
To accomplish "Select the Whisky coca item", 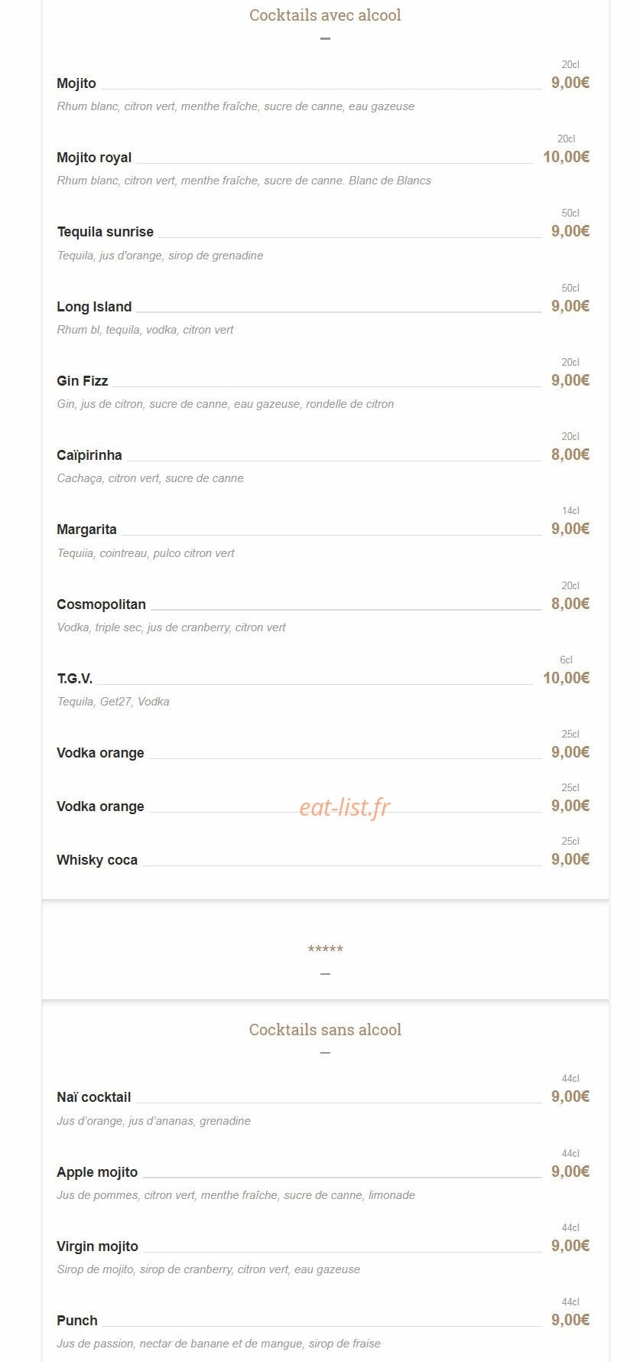I will [x=97, y=860].
